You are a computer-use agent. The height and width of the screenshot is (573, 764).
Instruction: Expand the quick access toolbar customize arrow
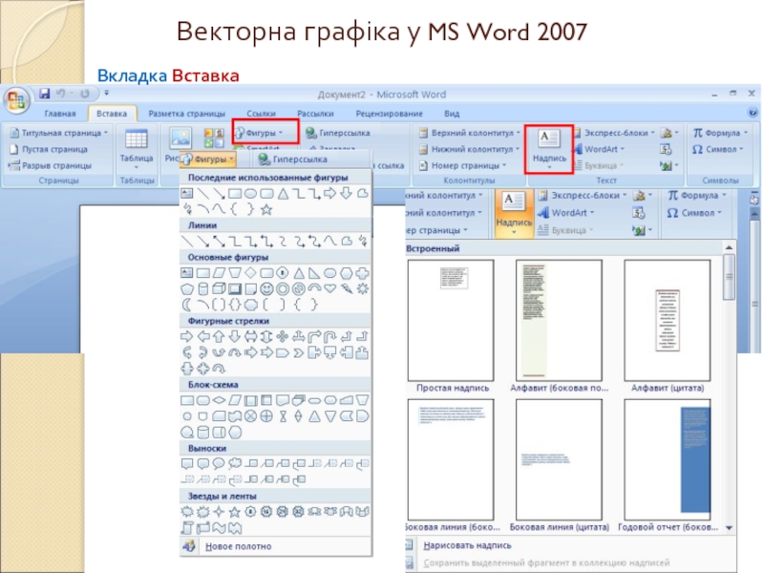coord(107,93)
